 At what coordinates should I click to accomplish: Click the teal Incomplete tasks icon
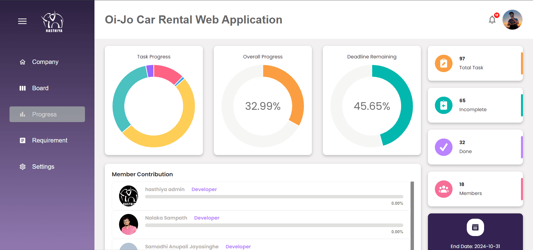tap(443, 105)
